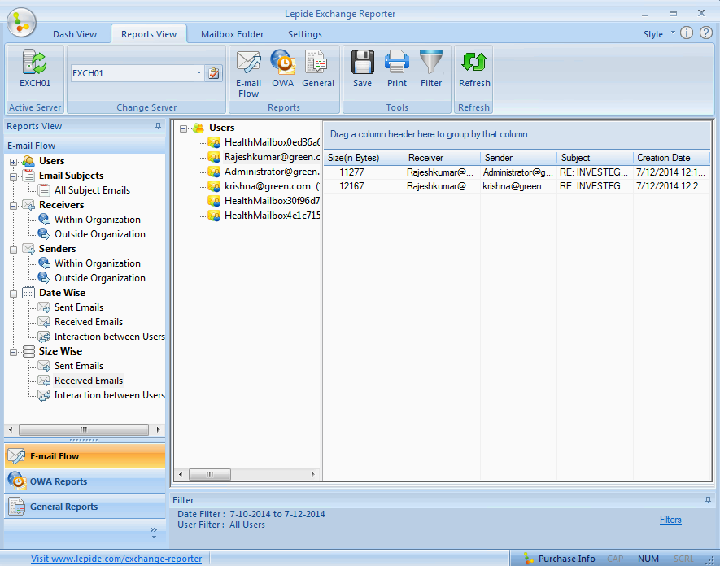Open the OWA Reports navigation button
Image resolution: width=720 pixels, height=566 pixels.
pos(85,481)
